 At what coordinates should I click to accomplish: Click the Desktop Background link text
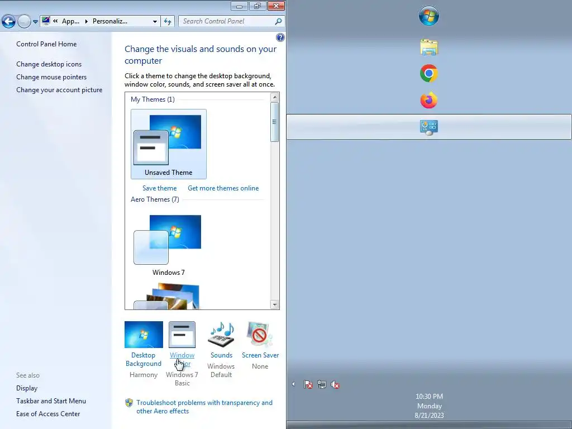click(144, 359)
